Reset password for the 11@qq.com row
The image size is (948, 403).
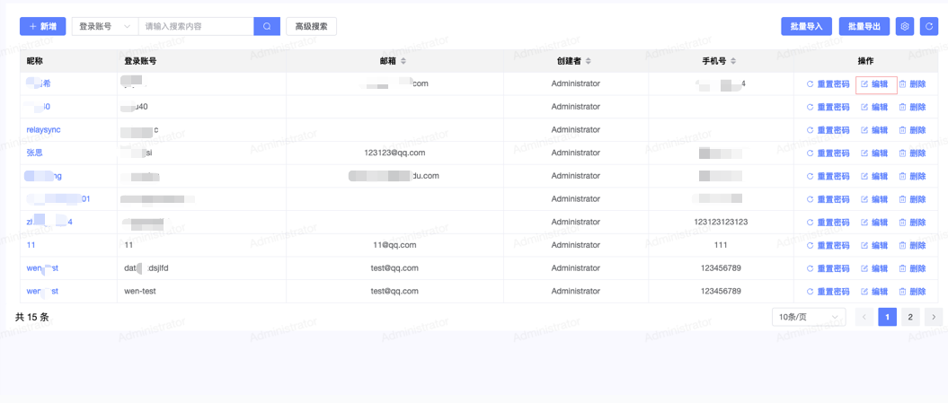pyautogui.click(x=828, y=245)
